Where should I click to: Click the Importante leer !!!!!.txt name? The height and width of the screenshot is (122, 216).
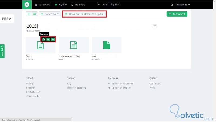[x=69, y=56]
